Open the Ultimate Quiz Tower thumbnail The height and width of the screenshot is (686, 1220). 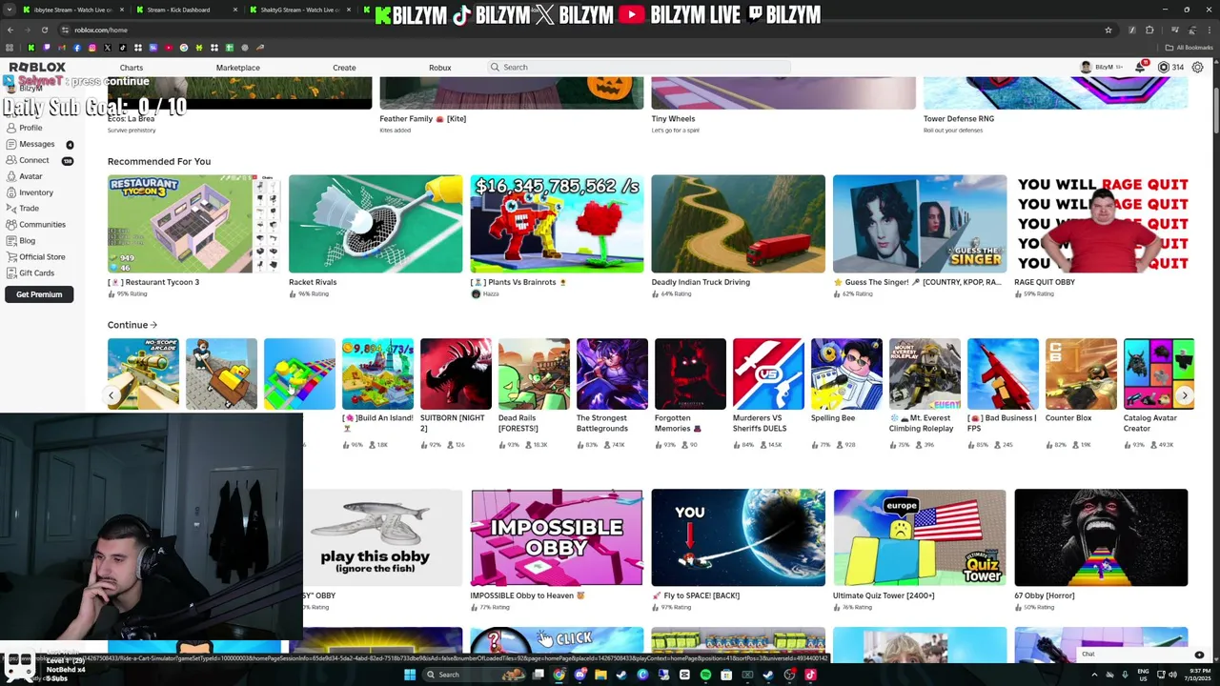[x=920, y=537]
